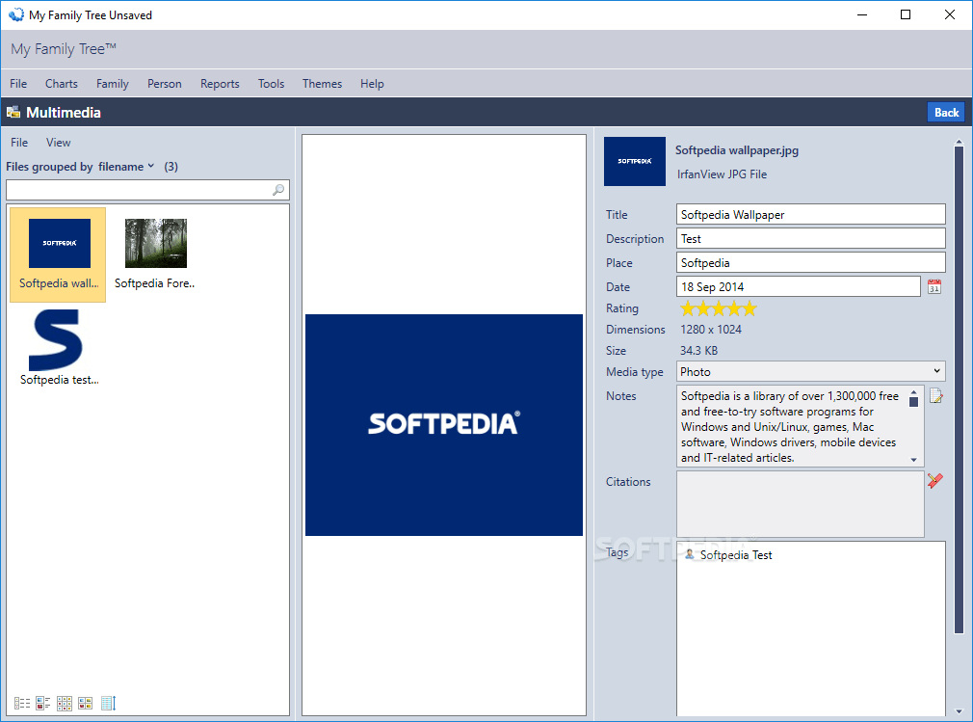This screenshot has width=973, height=722.
Task: Open the Reports menu
Action: tap(220, 84)
